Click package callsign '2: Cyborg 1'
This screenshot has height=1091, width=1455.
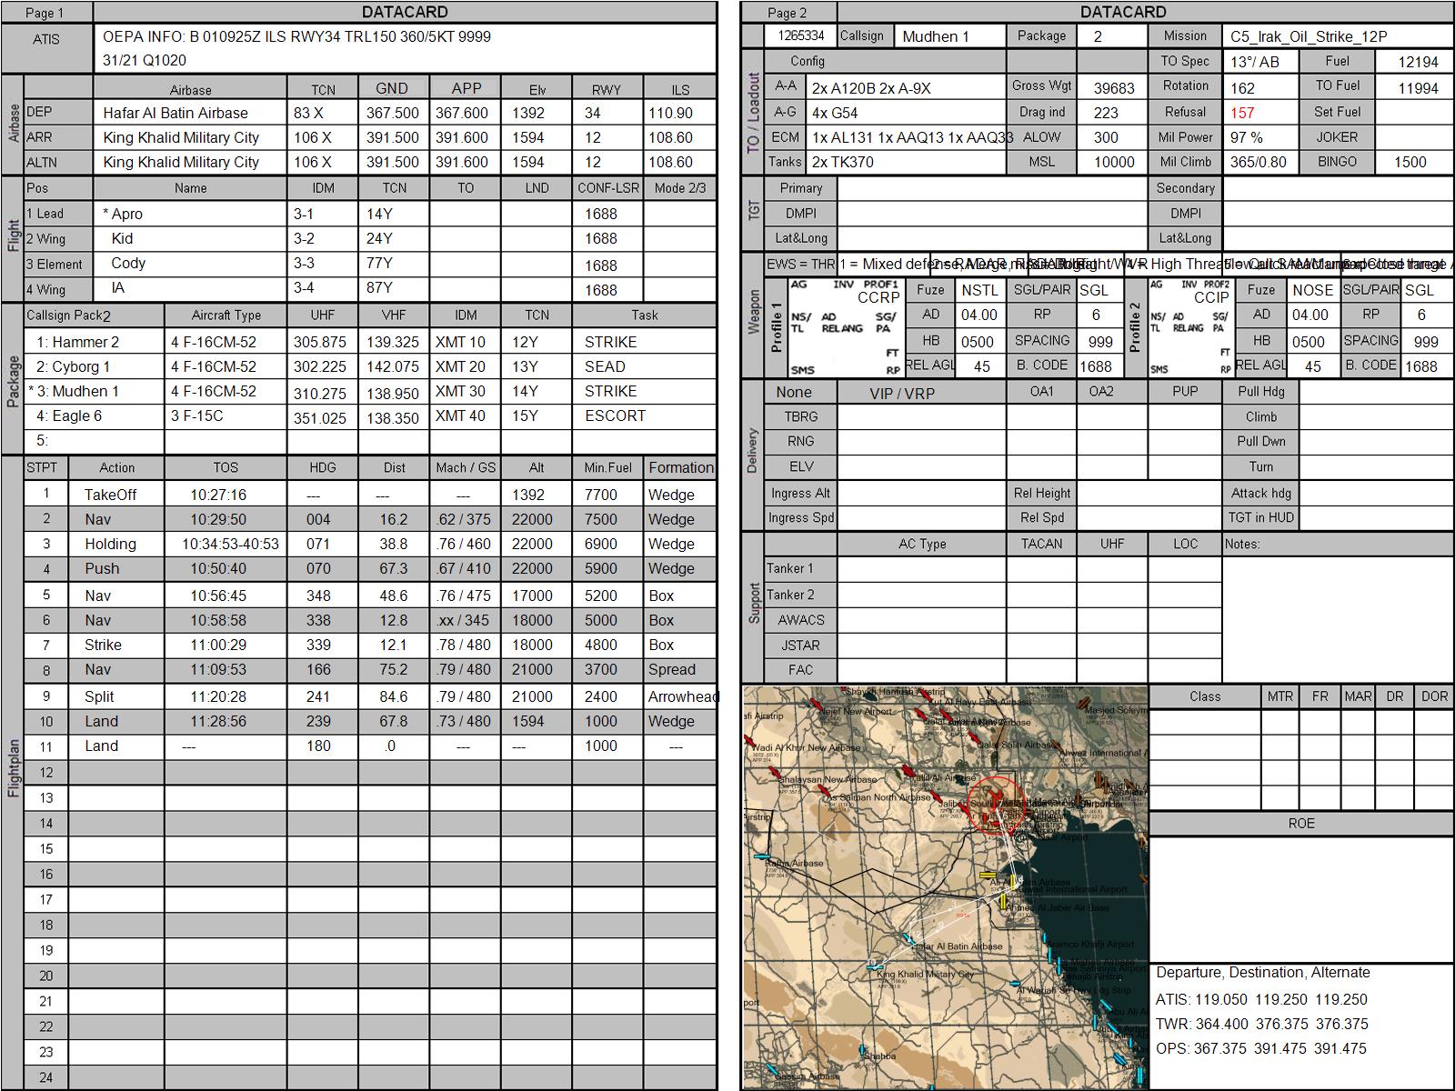point(73,366)
